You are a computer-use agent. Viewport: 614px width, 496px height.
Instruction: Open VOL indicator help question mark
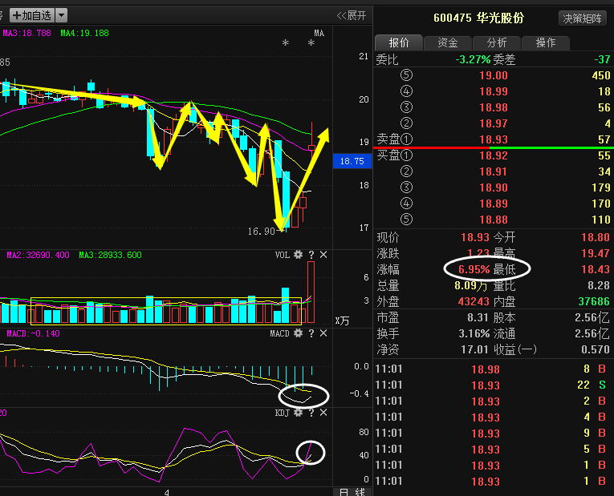311,255
